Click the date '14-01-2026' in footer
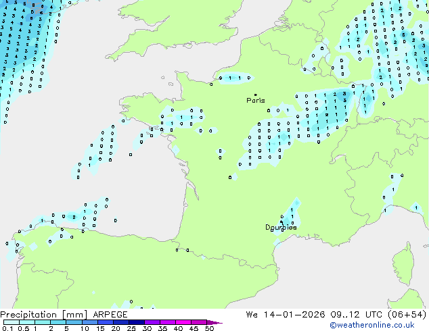Screen dimensions: 429x331 click(x=294, y=315)
